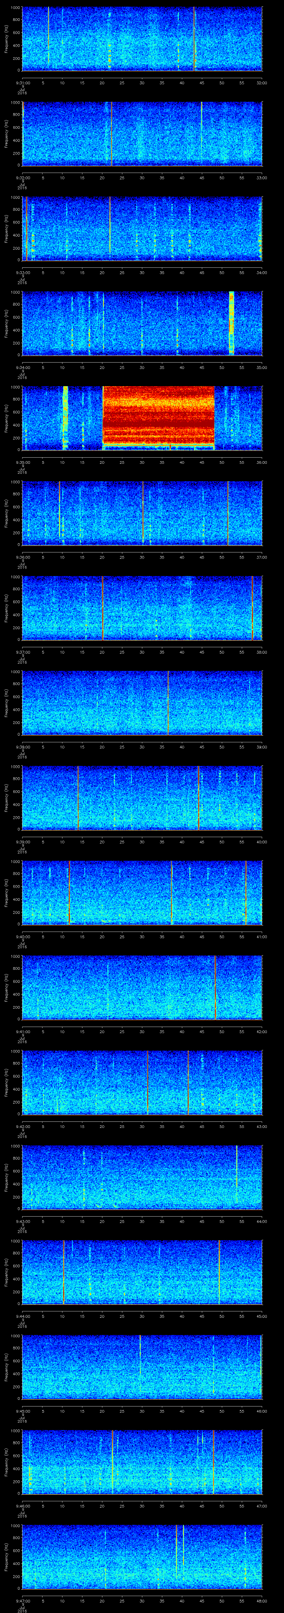The image size is (284, 1613).
Task: Select the spectrogram panel starting at 9:36:00
Action: pyautogui.click(x=142, y=513)
